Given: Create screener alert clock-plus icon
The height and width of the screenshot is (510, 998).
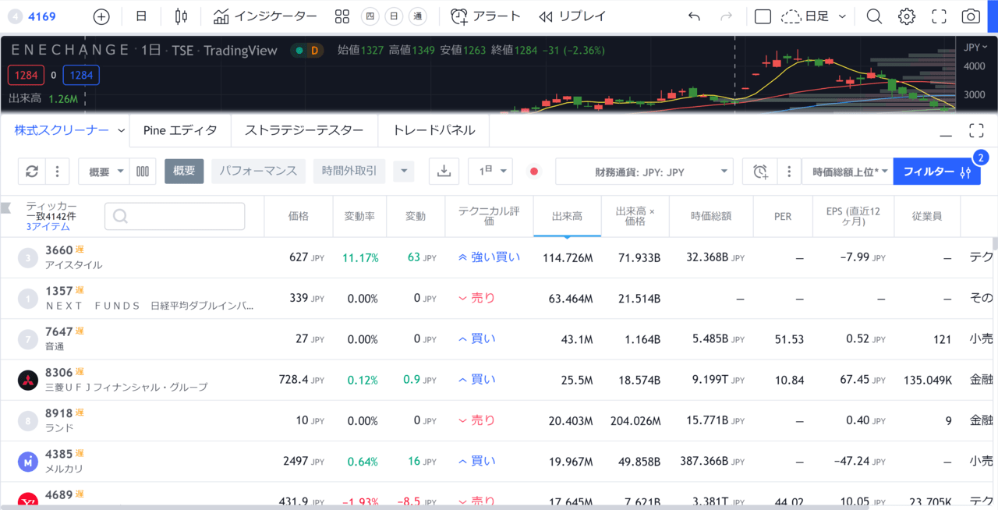Looking at the screenshot, I should (760, 172).
